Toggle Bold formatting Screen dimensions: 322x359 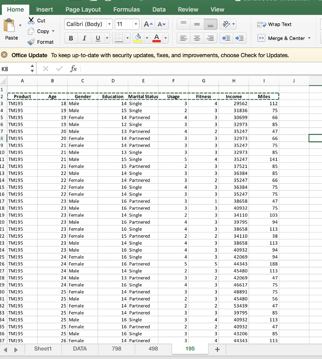(x=71, y=38)
